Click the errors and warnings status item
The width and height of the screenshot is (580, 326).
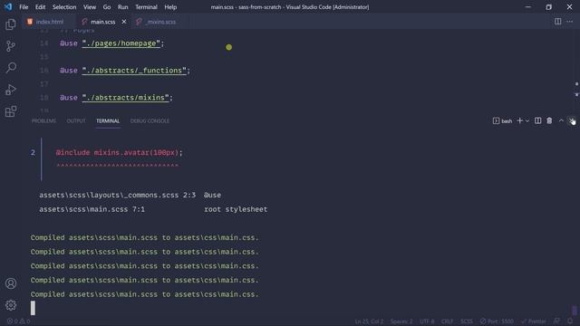18,321
